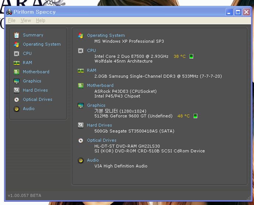The width and height of the screenshot is (254, 205).
Task: Click the Speccy app icon in title bar
Action: (x=9, y=12)
